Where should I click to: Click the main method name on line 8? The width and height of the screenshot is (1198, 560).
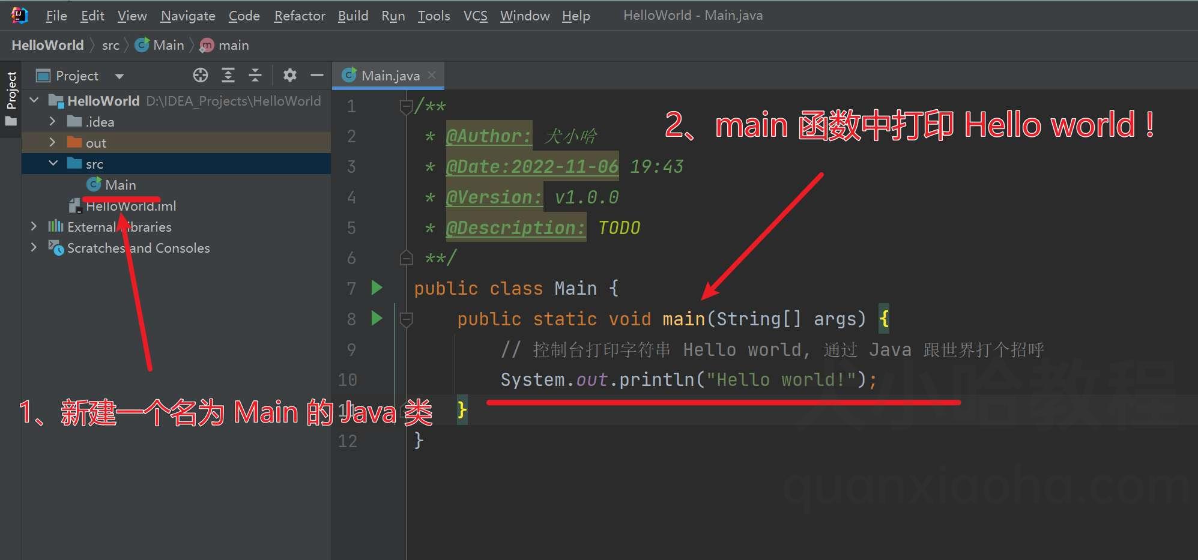[684, 319]
